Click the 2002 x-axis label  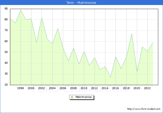pyautogui.click(x=41, y=88)
